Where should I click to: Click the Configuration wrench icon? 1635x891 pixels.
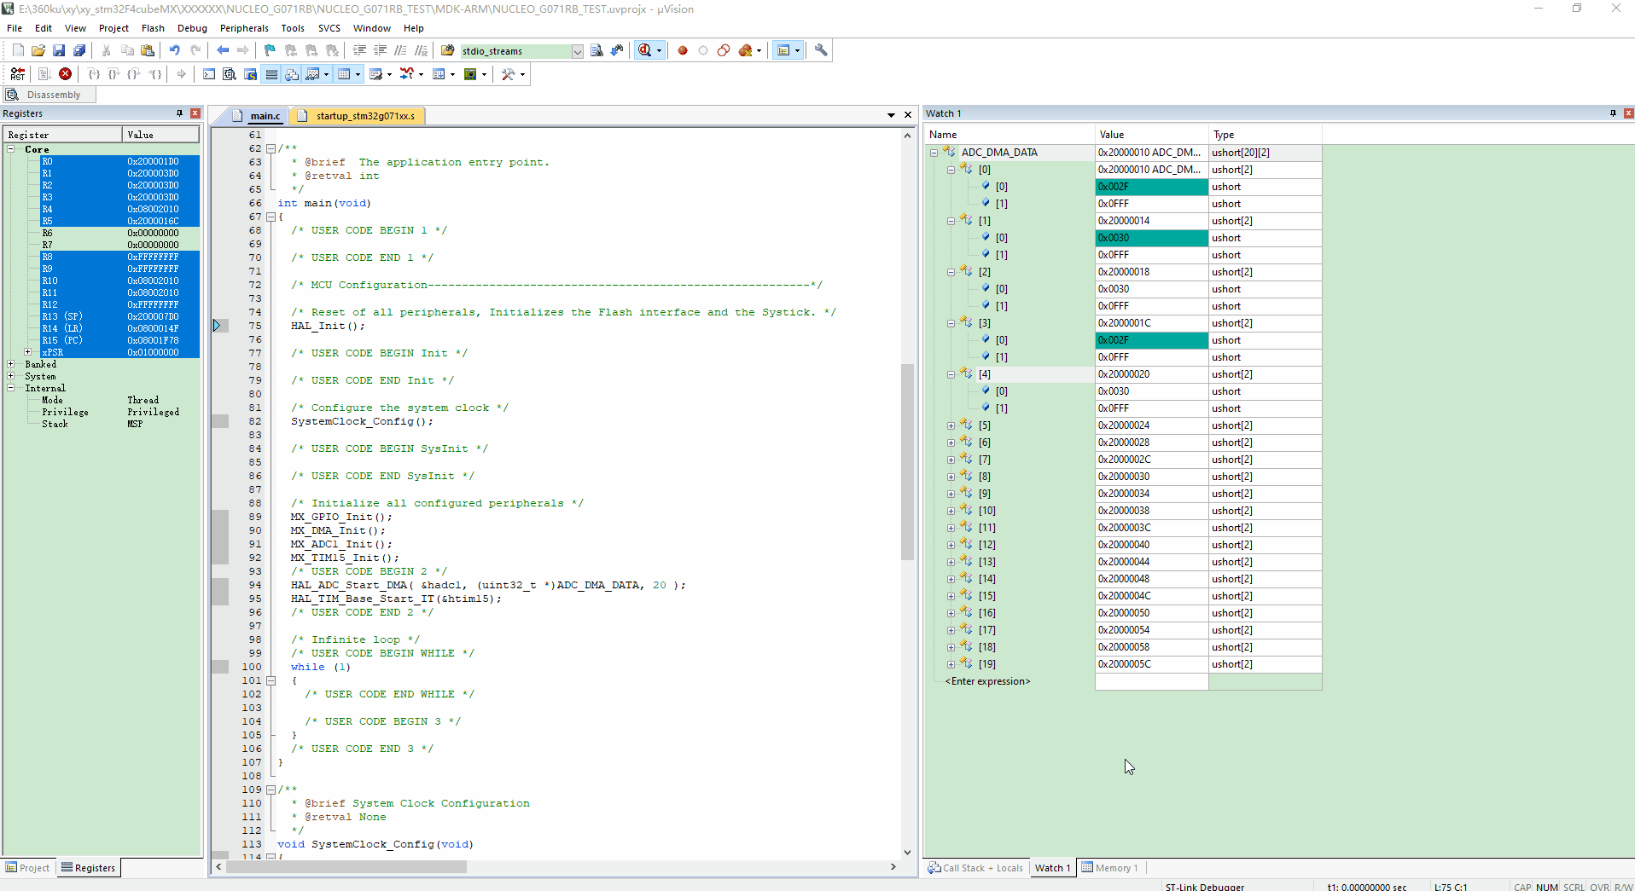821,50
